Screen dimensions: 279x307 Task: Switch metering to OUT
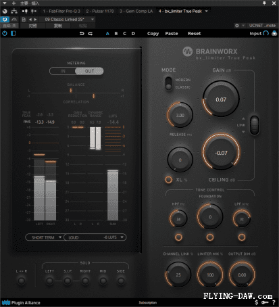coord(89,71)
